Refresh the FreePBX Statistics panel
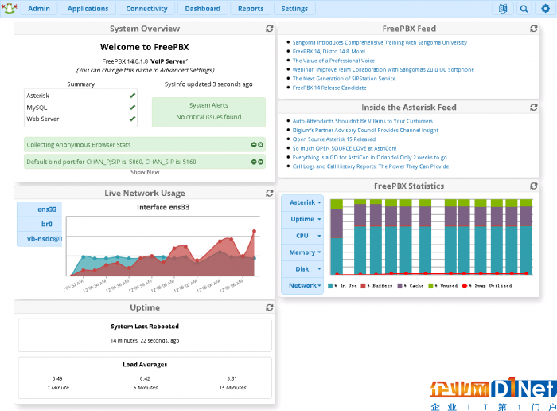Screen dimensions: 557x411 (x=533, y=186)
